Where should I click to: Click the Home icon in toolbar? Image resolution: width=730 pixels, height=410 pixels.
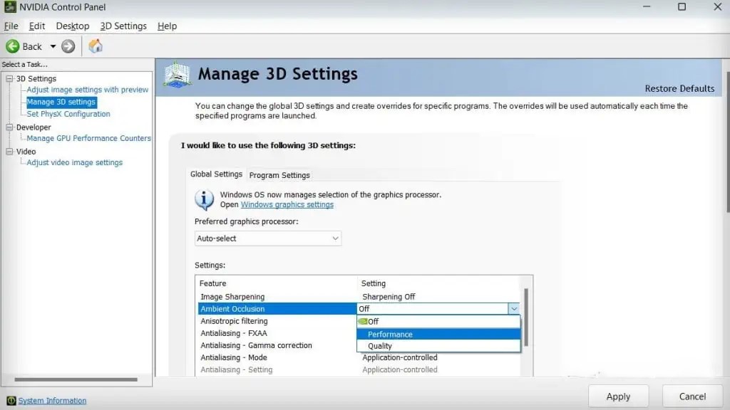pos(96,46)
